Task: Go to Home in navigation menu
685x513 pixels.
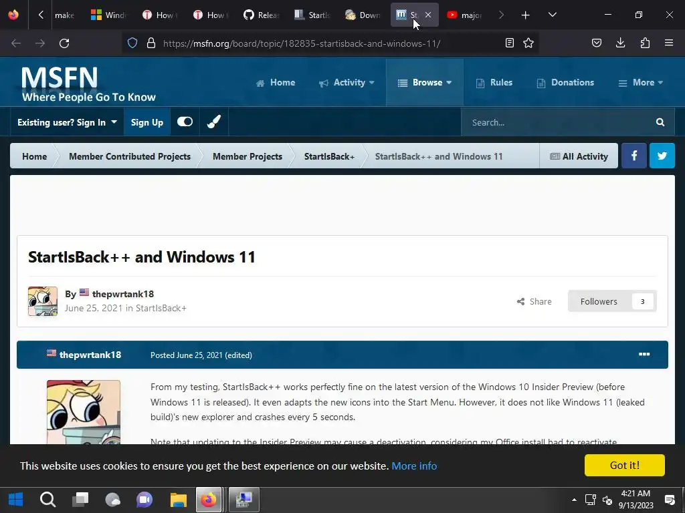Action: 276,82
